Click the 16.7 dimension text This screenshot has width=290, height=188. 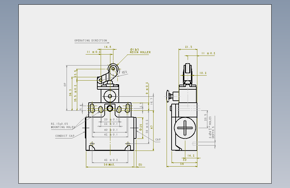point(152,101)
